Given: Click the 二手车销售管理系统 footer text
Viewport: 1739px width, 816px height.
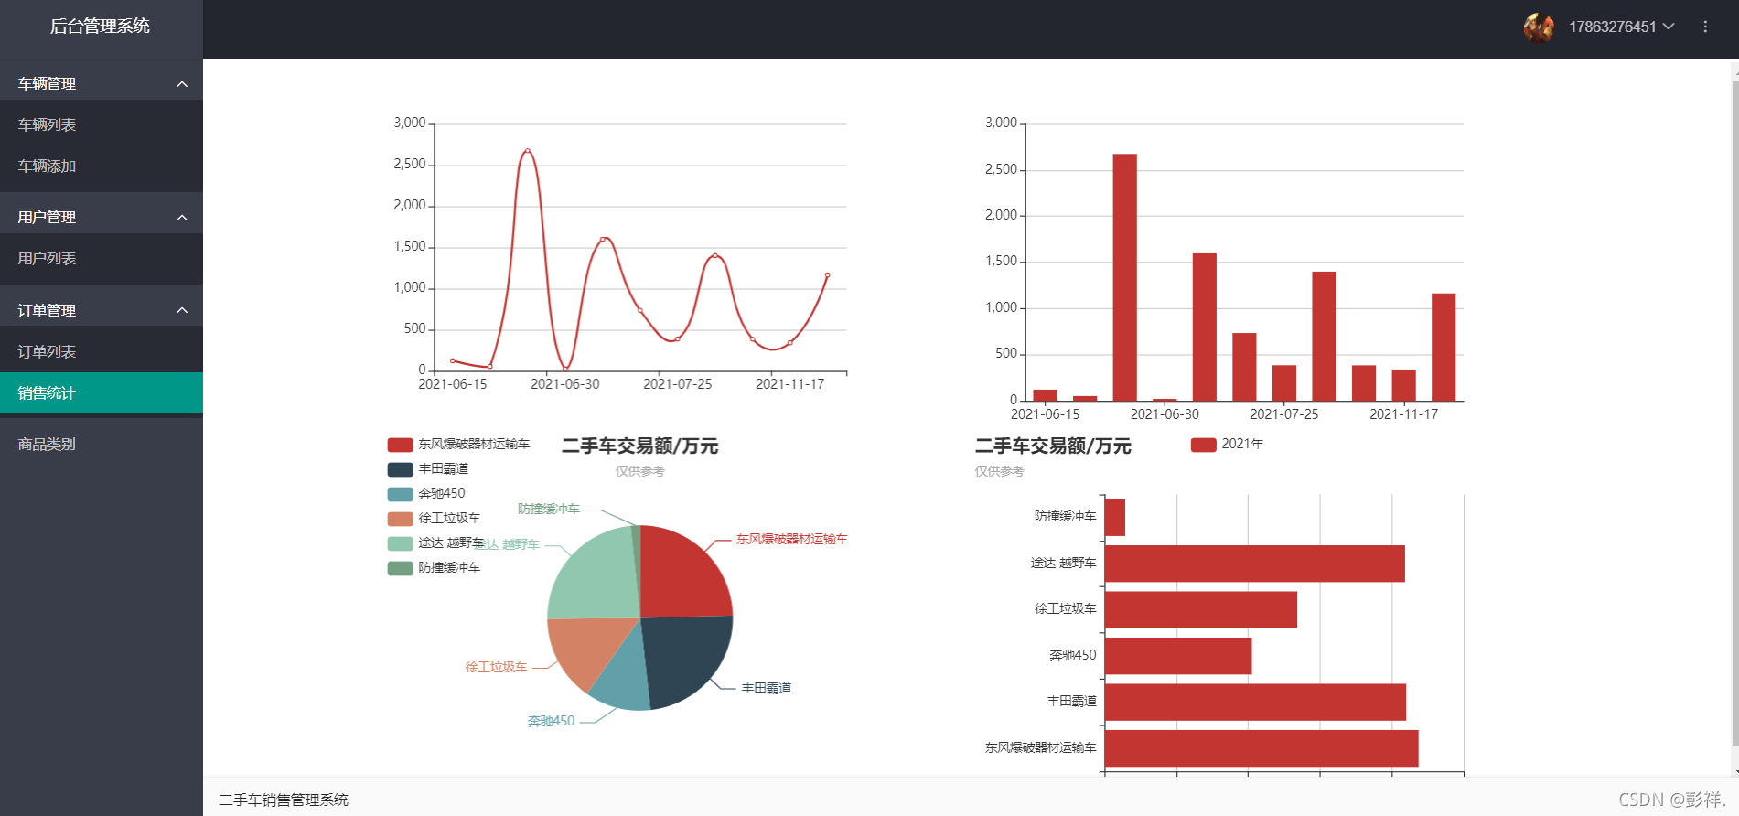Looking at the screenshot, I should pyautogui.click(x=284, y=800).
